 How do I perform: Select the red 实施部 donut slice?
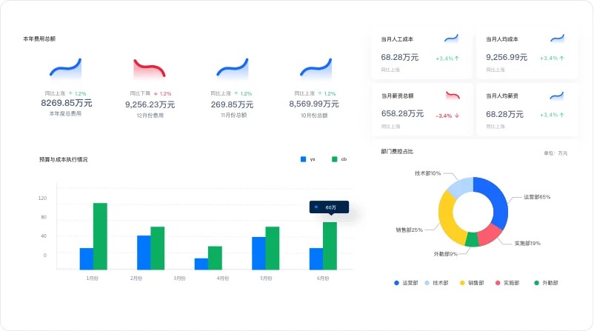point(490,234)
